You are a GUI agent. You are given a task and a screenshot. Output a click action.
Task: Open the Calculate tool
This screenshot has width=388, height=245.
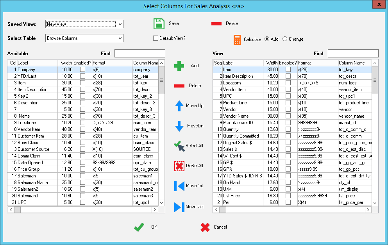(x=238, y=39)
